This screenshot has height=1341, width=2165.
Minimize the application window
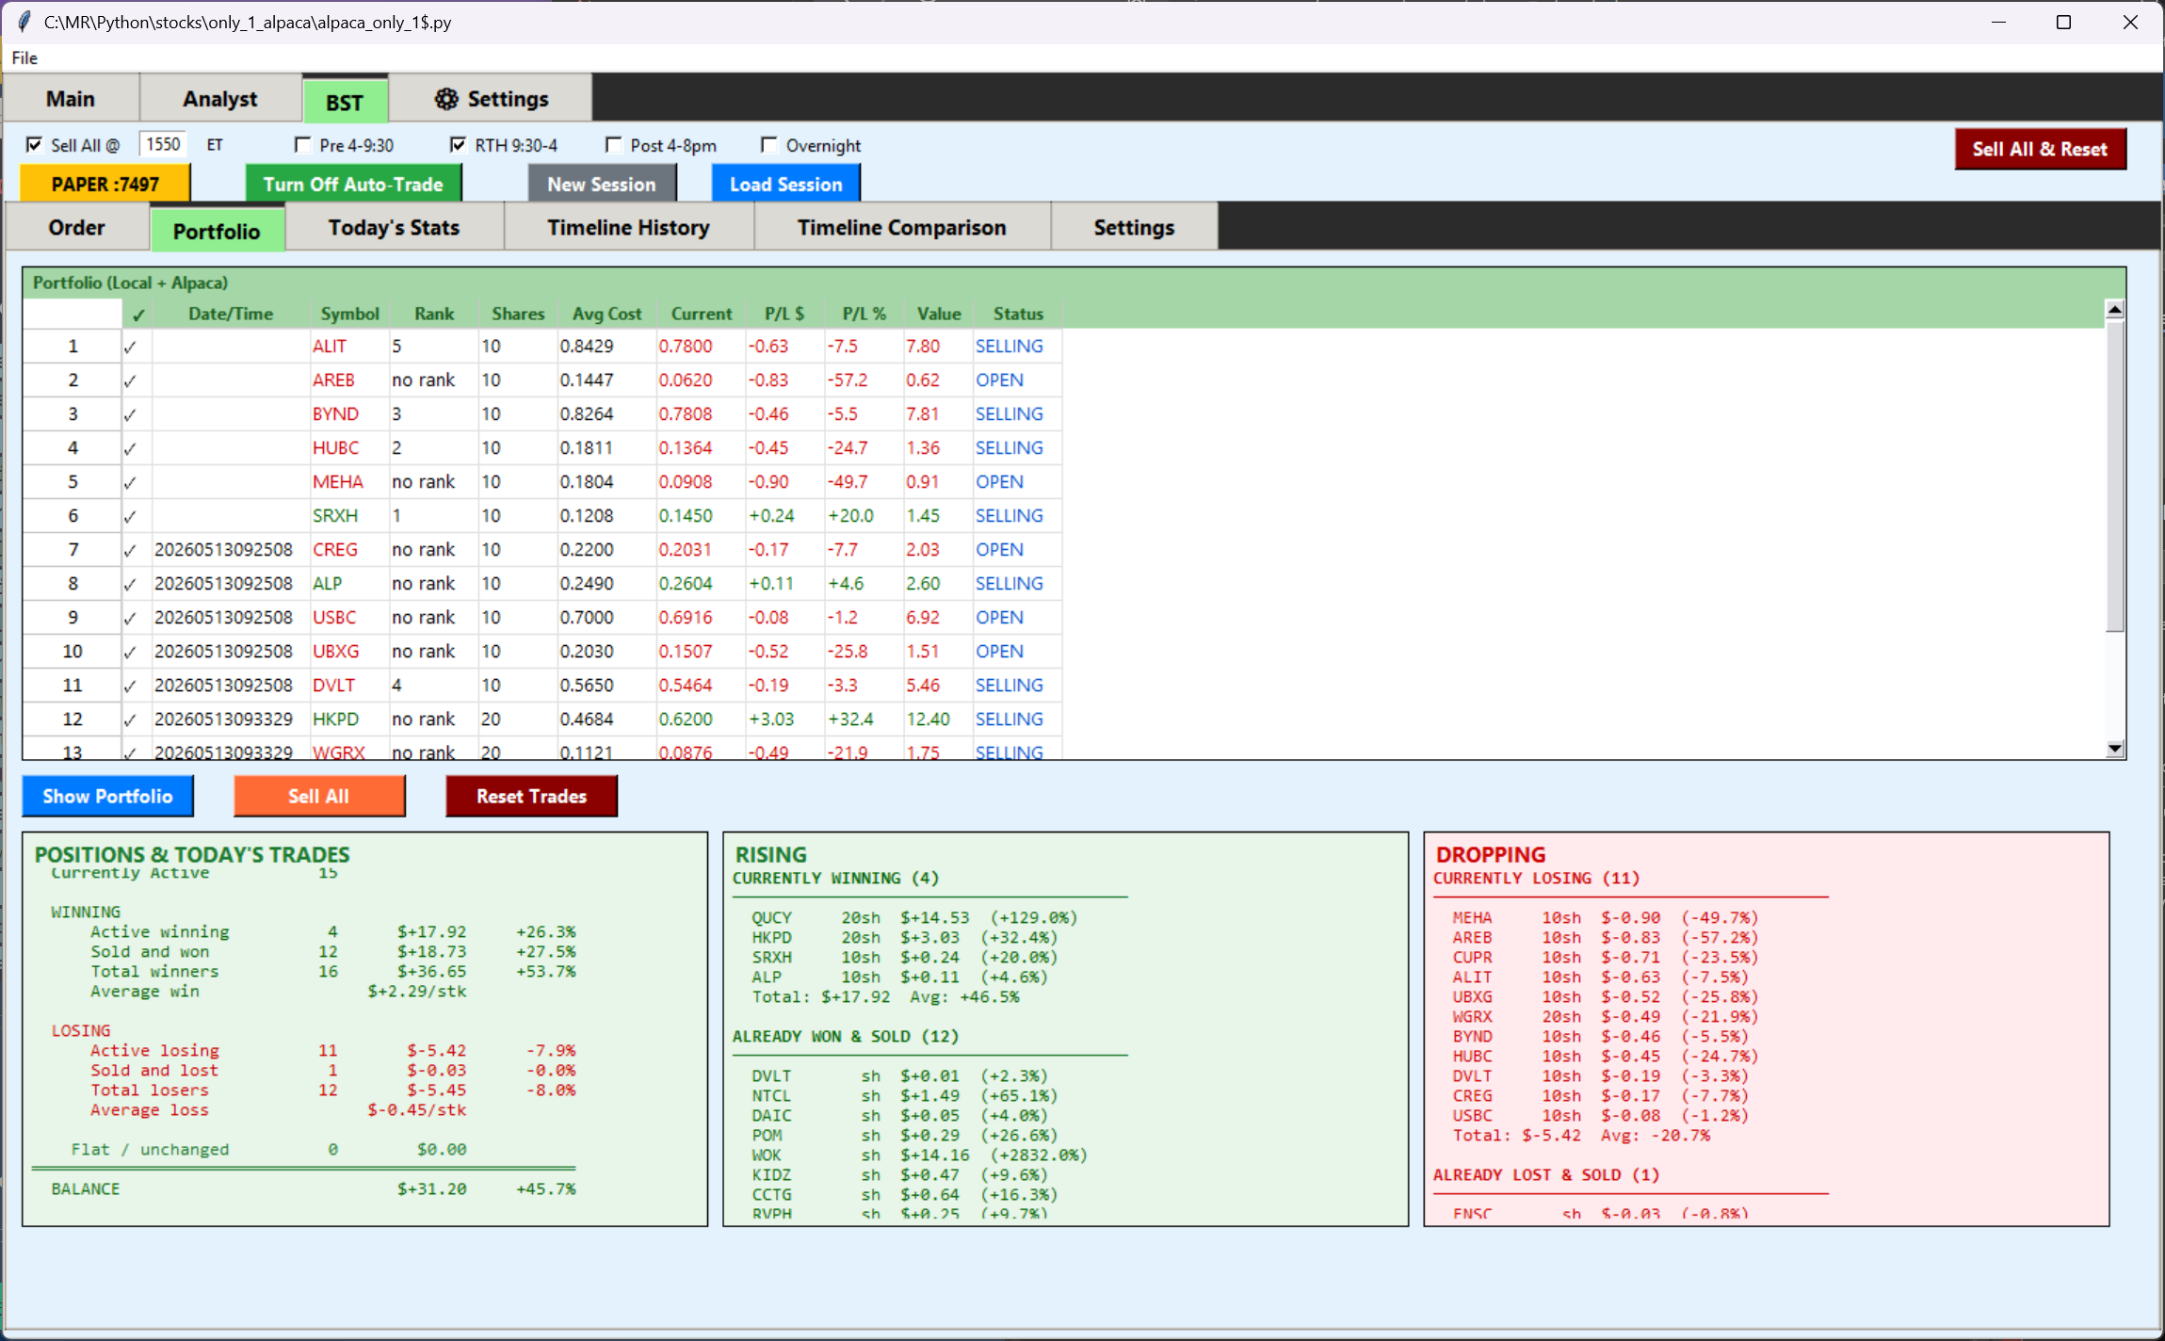1998,22
